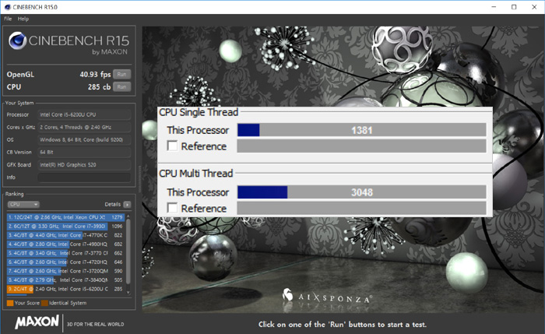Maximize the Cinebench window
The width and height of the screenshot is (545, 334).
514,7
